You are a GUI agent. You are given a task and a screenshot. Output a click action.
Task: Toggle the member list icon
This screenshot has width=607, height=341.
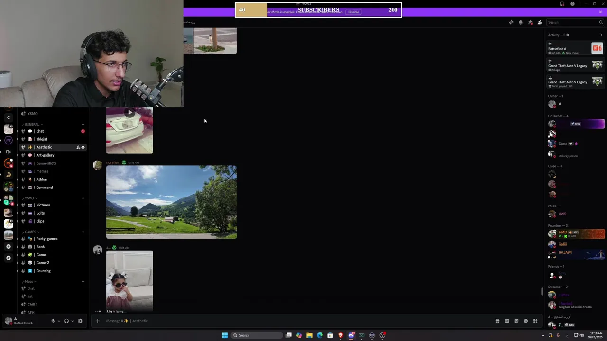(540, 22)
